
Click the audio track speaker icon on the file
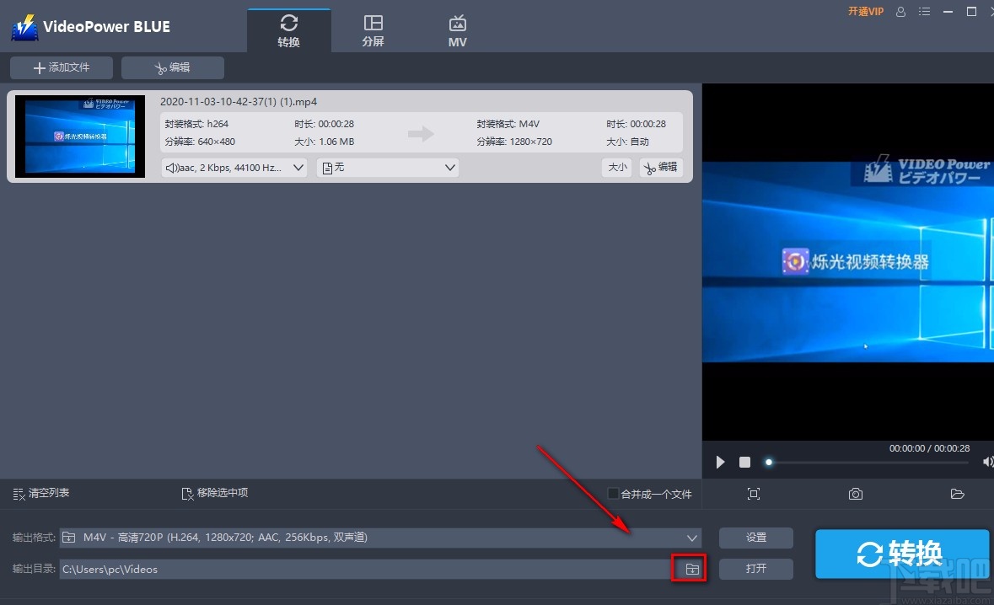(173, 167)
